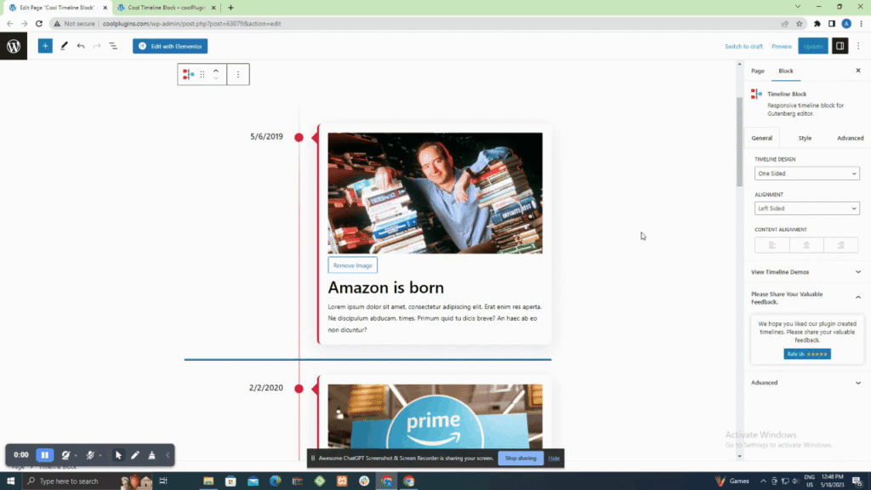The height and width of the screenshot is (490, 871).
Task: Click the Edit with Elementor button
Action: [170, 46]
